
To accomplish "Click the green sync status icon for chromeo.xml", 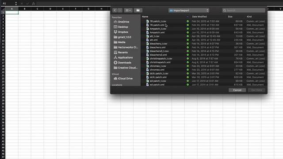I will 187,70.
